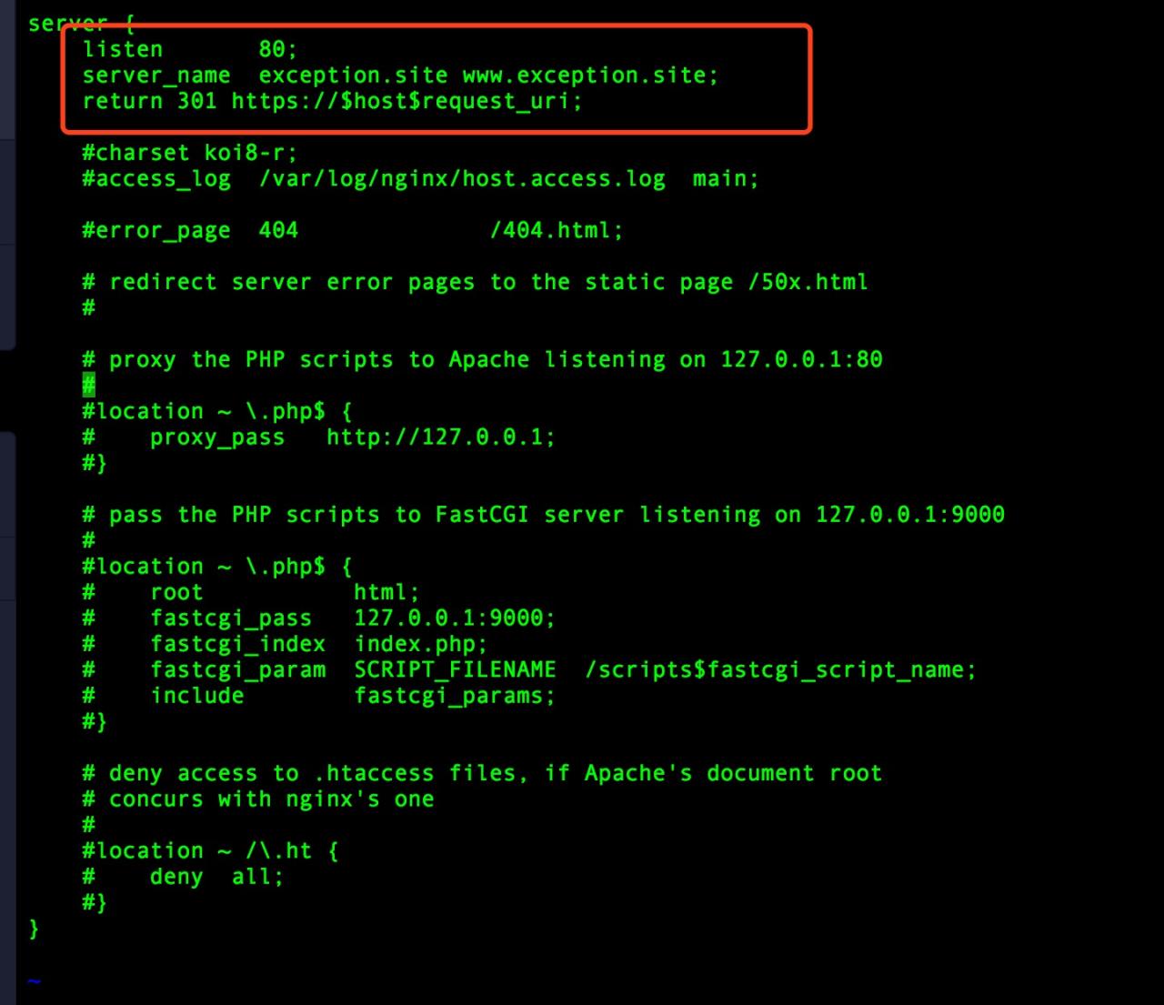Click the 'listen 80;' directive line
The width and height of the screenshot is (1164, 1005).
pyautogui.click(x=186, y=49)
